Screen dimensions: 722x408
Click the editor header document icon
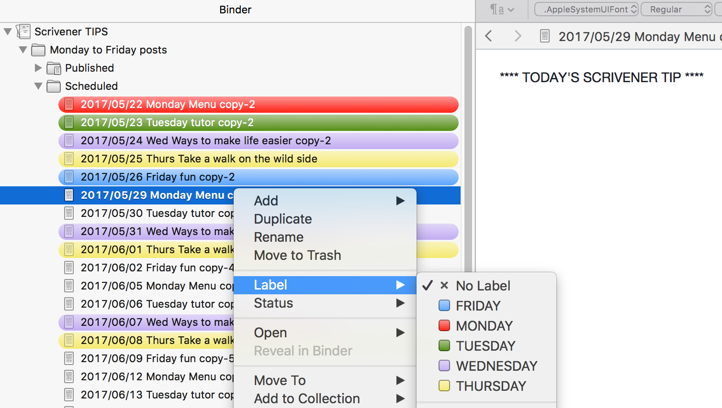[544, 36]
